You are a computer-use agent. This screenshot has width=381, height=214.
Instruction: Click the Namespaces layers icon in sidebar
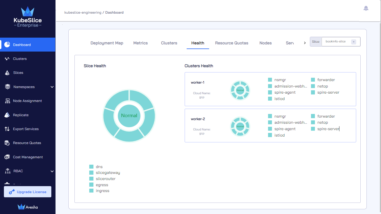coord(8,87)
